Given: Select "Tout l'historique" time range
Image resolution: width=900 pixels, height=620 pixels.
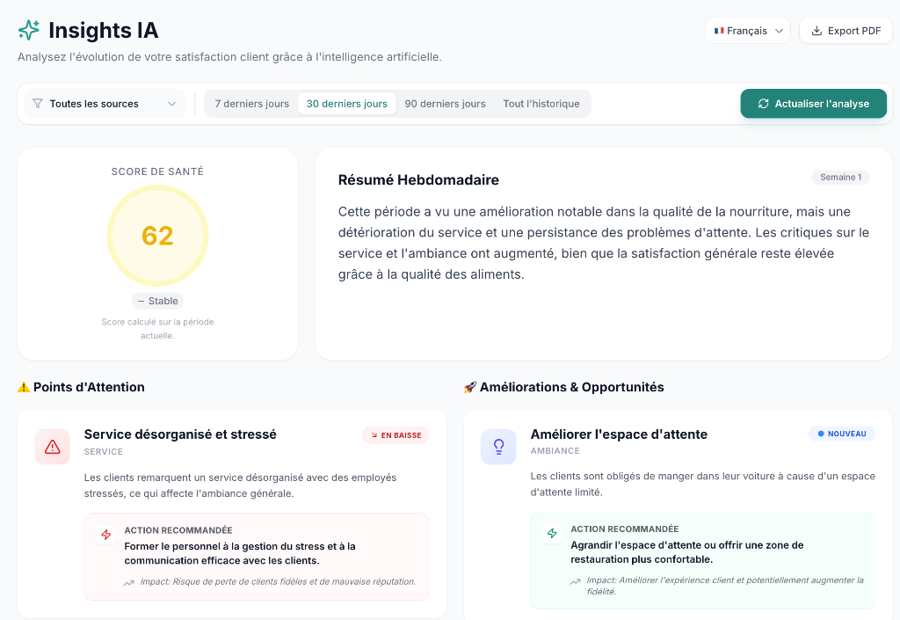Looking at the screenshot, I should [x=540, y=103].
